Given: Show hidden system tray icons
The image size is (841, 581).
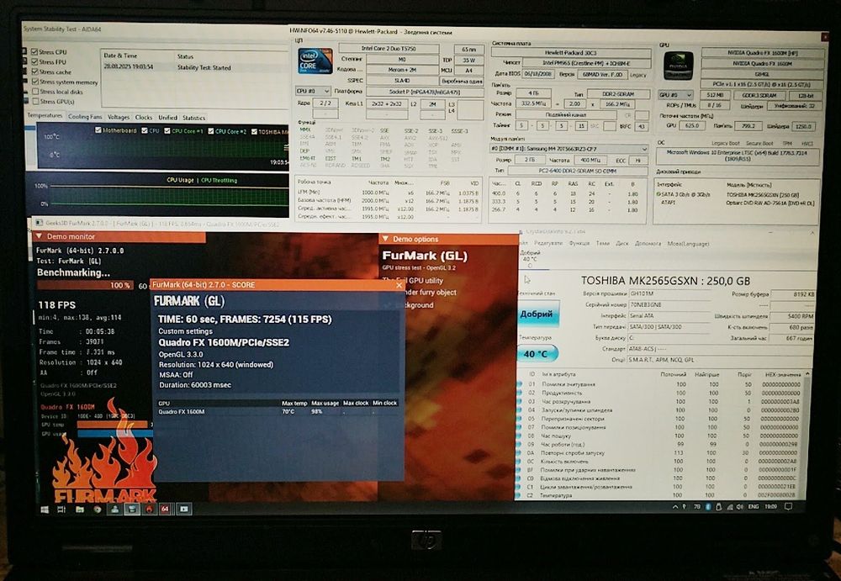Looking at the screenshot, I should pos(674,506).
